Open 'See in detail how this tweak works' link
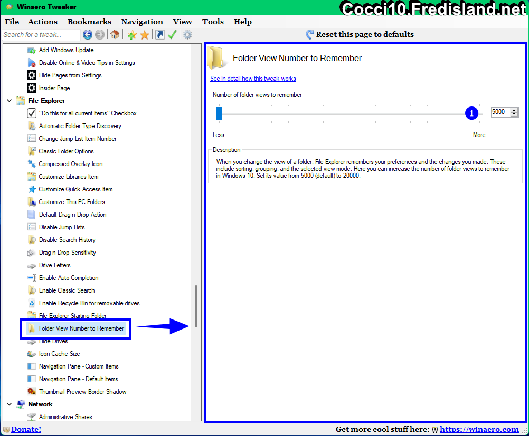 253,79
